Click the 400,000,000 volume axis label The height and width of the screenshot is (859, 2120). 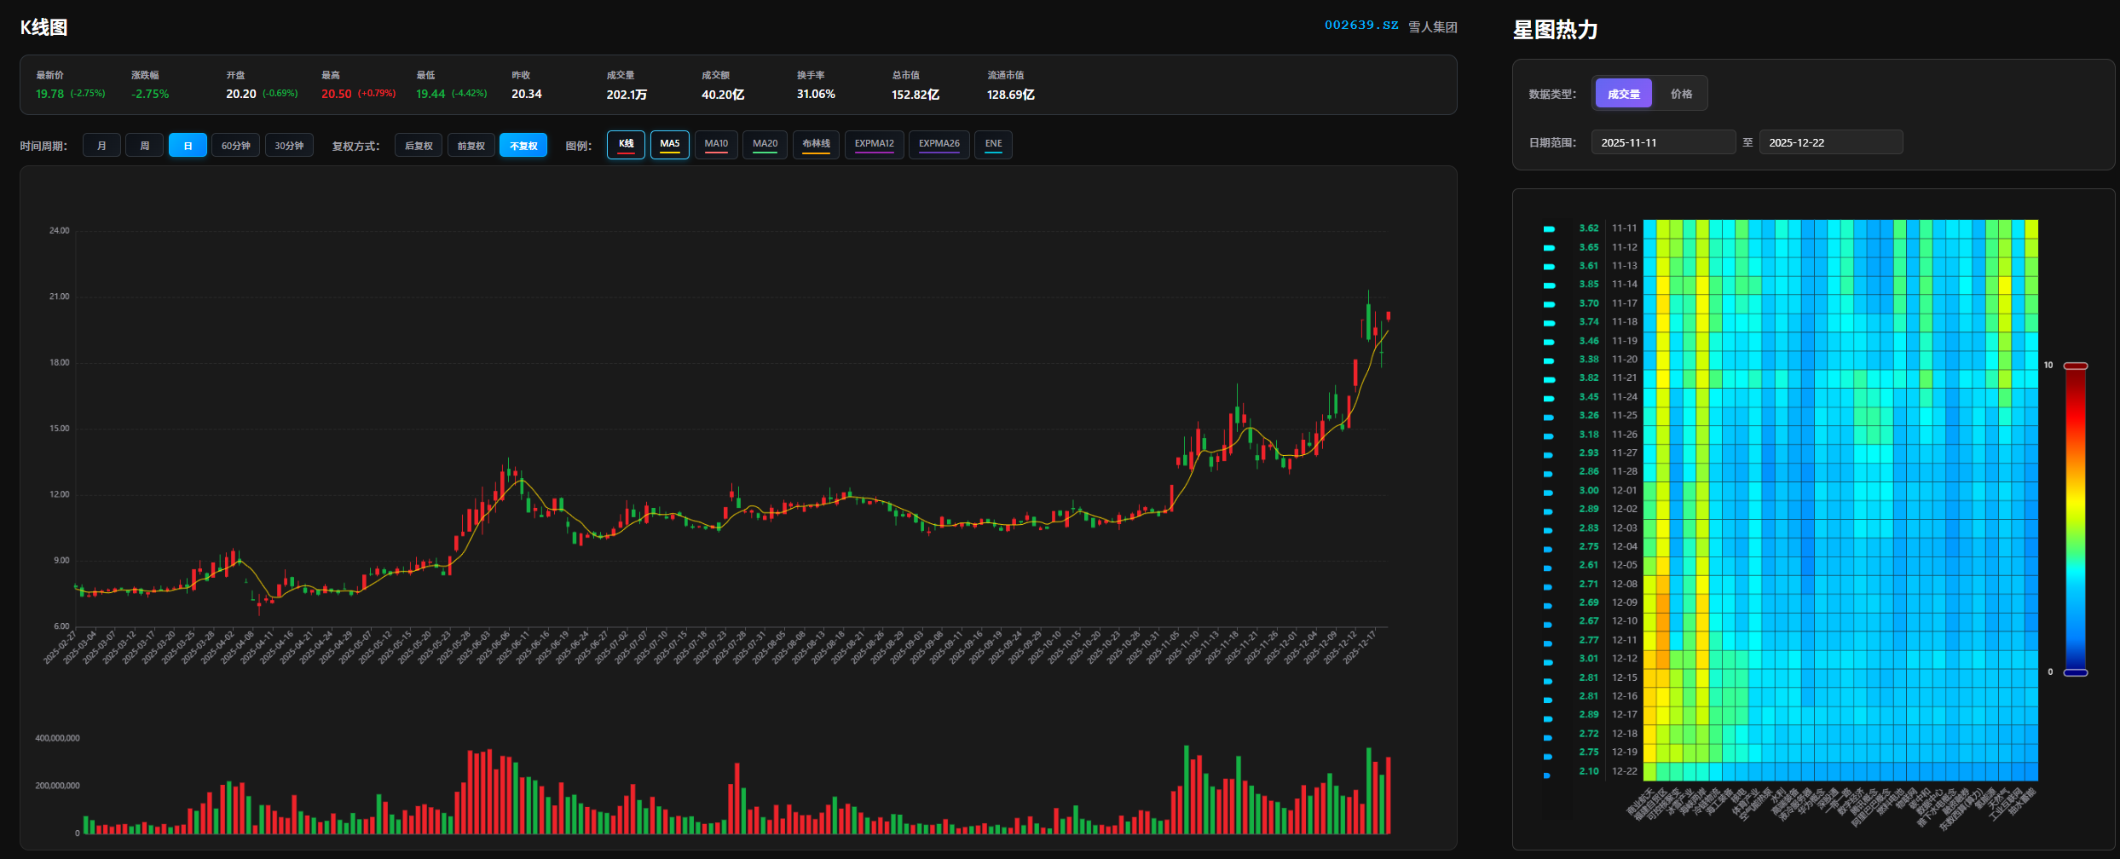(57, 738)
